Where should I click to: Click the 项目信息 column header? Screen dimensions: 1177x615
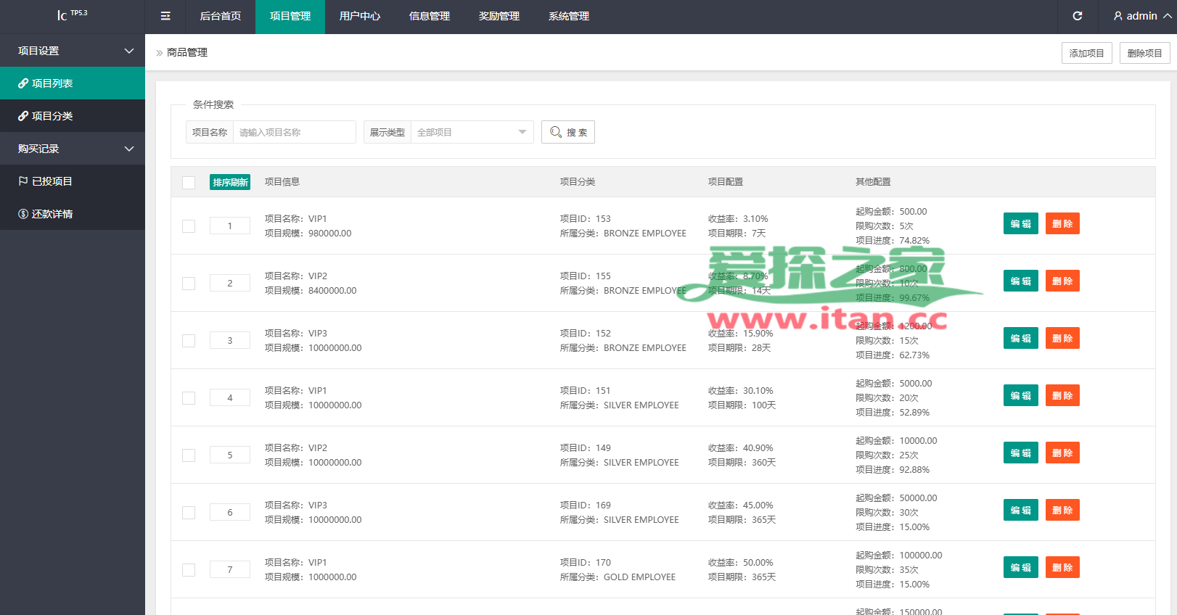point(282,182)
